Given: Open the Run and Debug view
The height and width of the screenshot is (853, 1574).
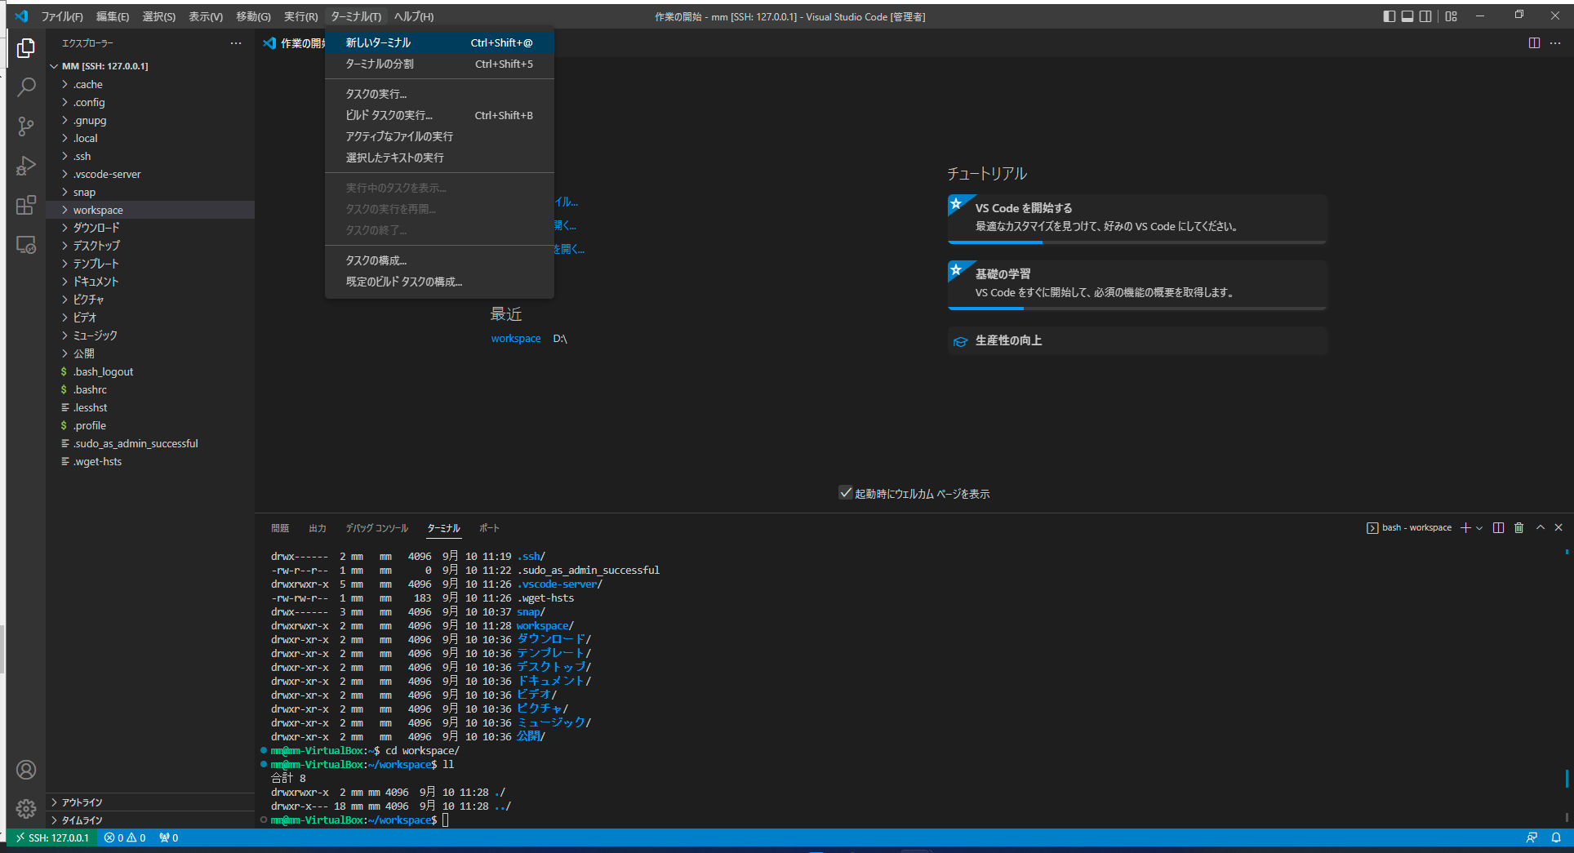Looking at the screenshot, I should (x=27, y=166).
